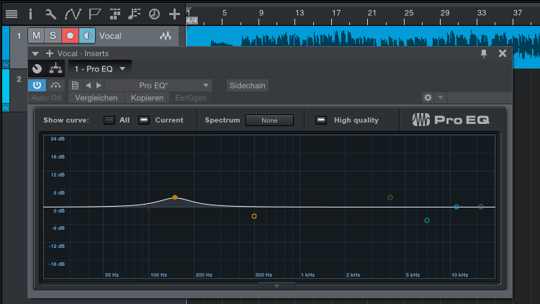The image size is (540, 304).
Task: Click the Kopieren button
Action: pos(147,98)
